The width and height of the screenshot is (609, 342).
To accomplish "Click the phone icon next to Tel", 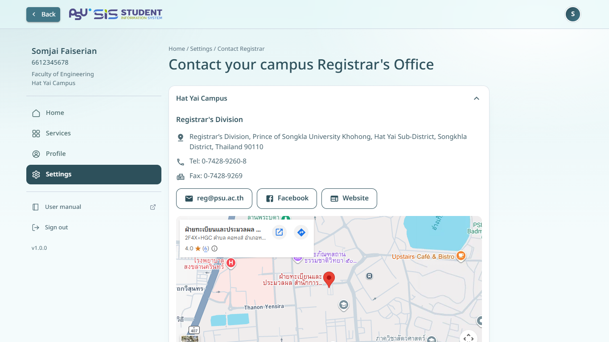I will coord(181,162).
